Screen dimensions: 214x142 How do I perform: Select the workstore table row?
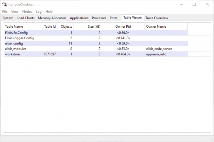[x=12, y=54]
